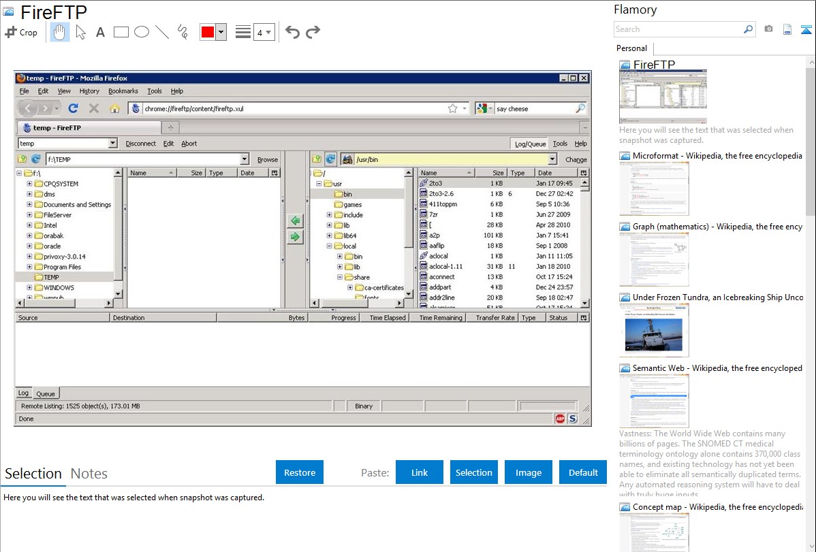The image size is (816, 552).
Task: Click local pane go-up-folder icon
Action: click(22, 159)
